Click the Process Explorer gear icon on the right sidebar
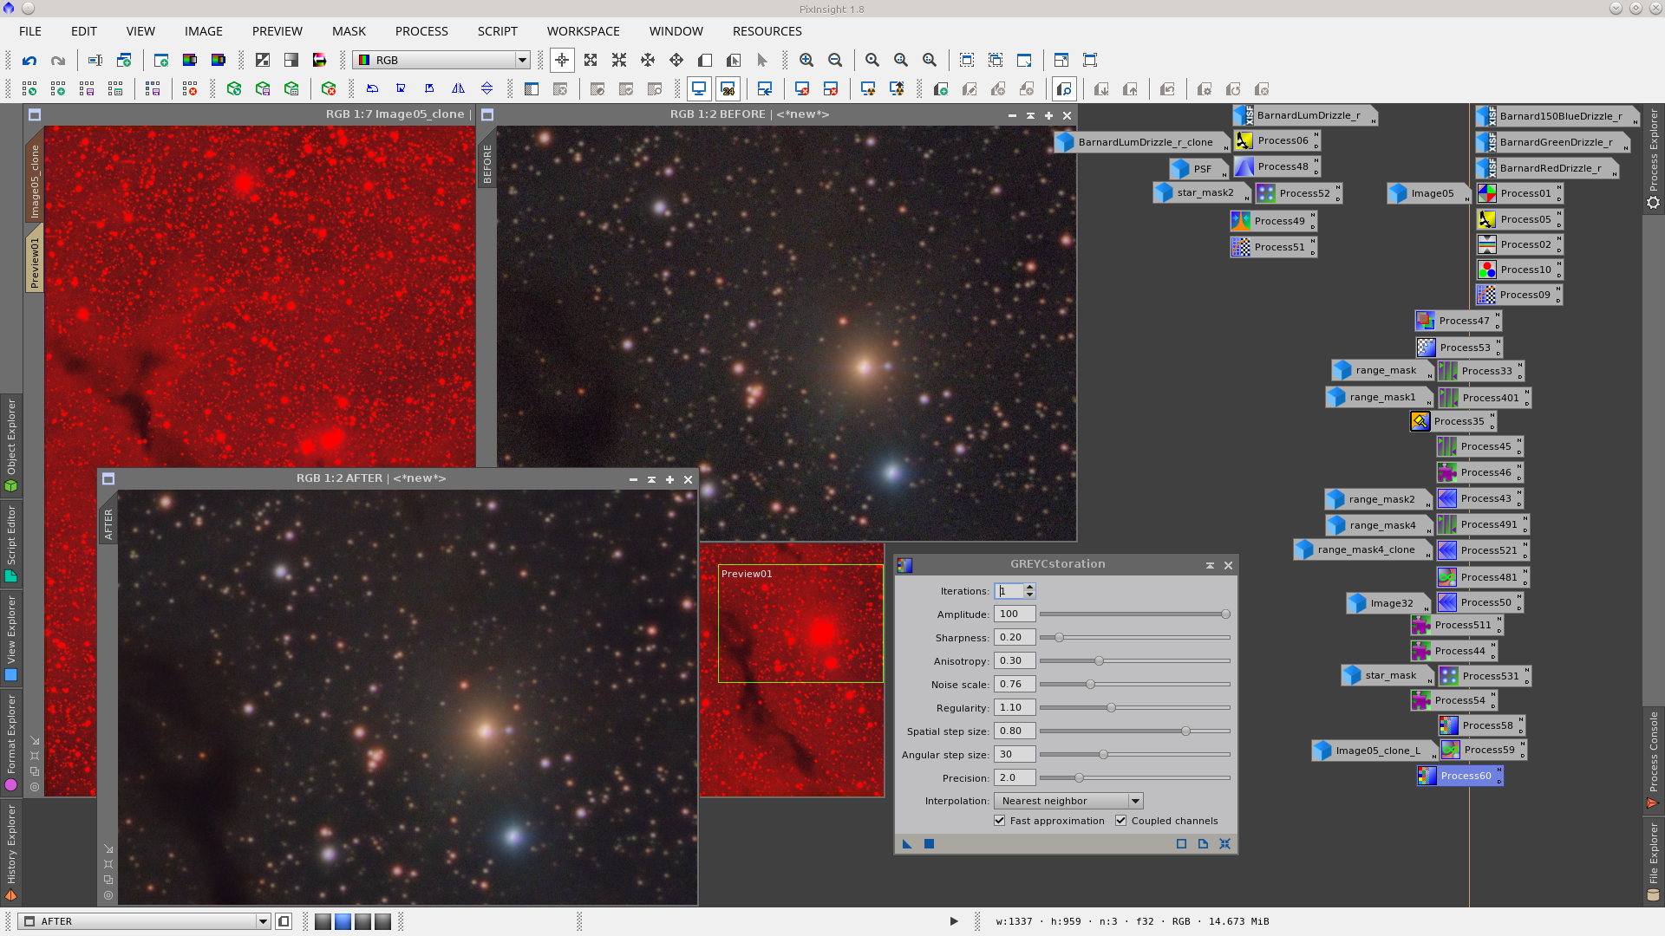Image resolution: width=1665 pixels, height=936 pixels. 1654,203
